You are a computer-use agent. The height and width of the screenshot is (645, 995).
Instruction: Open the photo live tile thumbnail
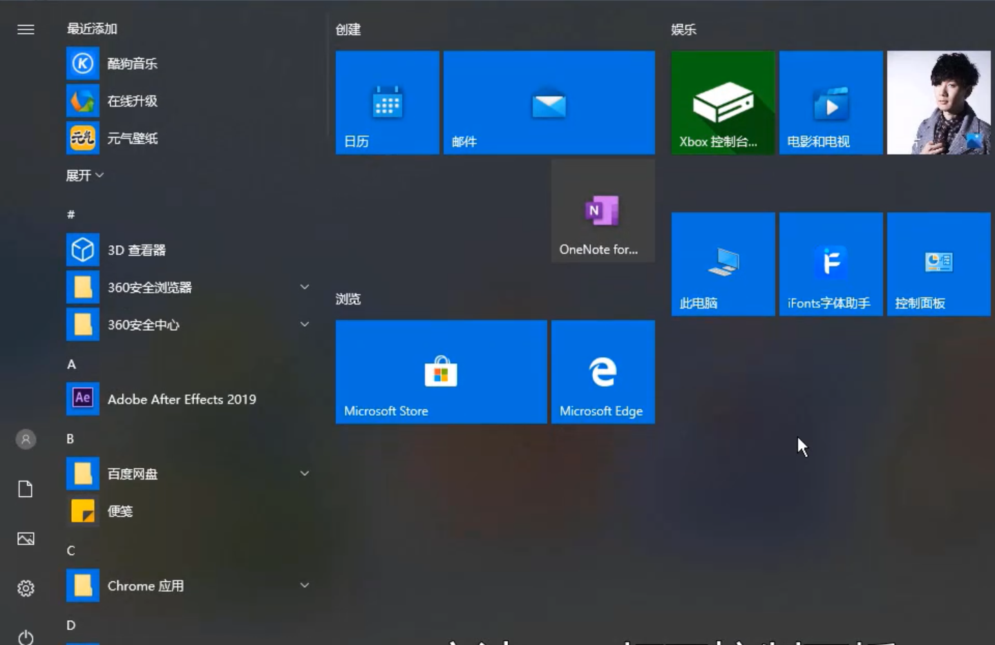[x=938, y=102]
